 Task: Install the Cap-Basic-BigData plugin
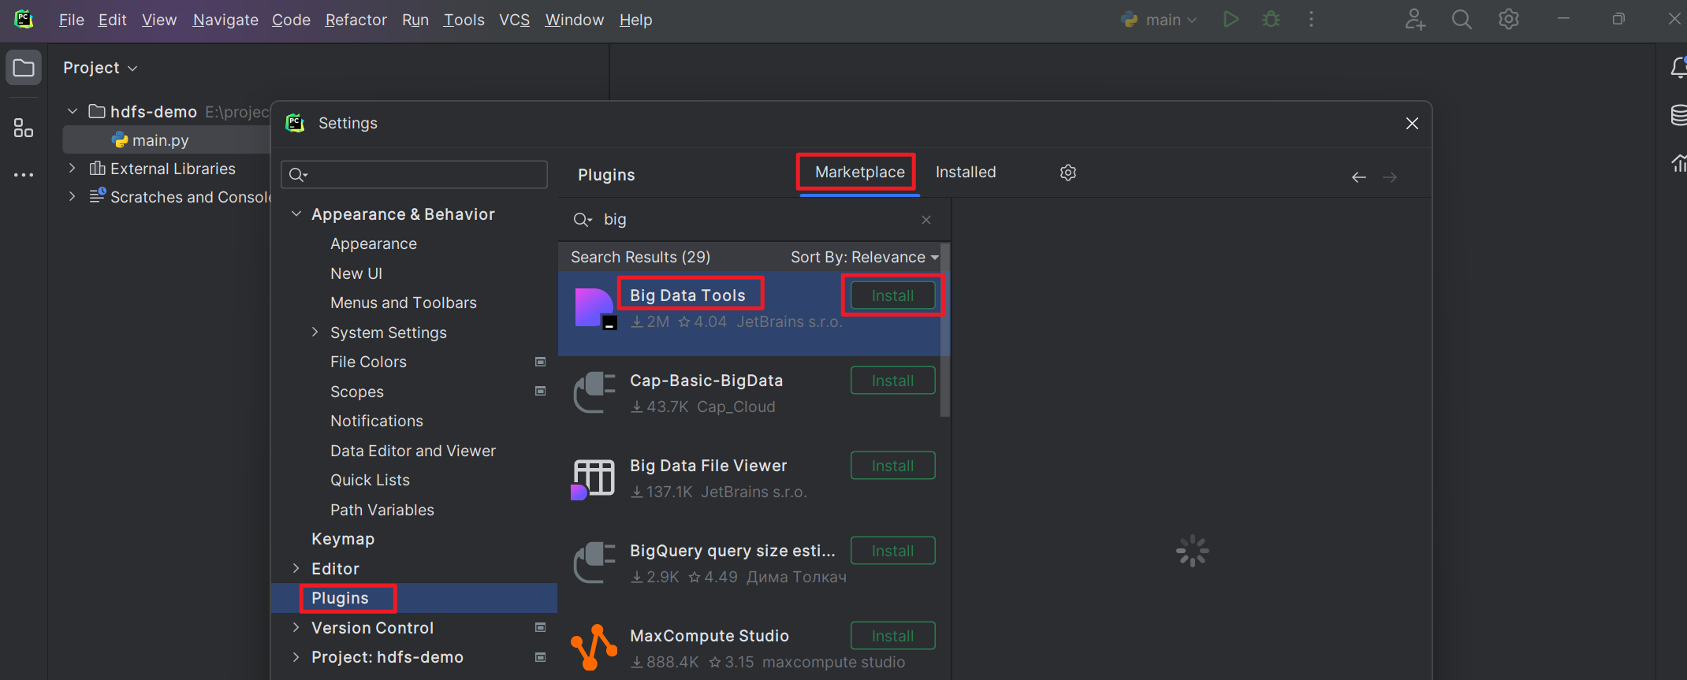893,381
